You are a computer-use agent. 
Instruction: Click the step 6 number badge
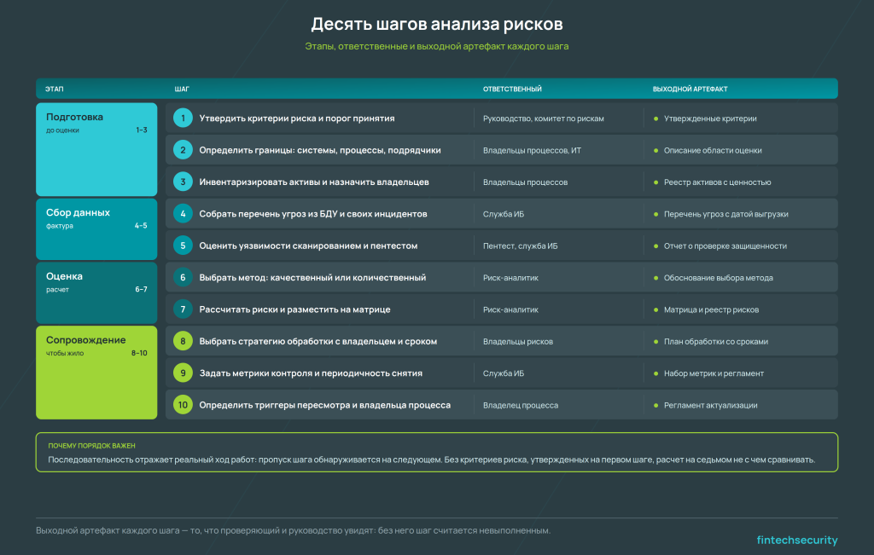pyautogui.click(x=183, y=277)
